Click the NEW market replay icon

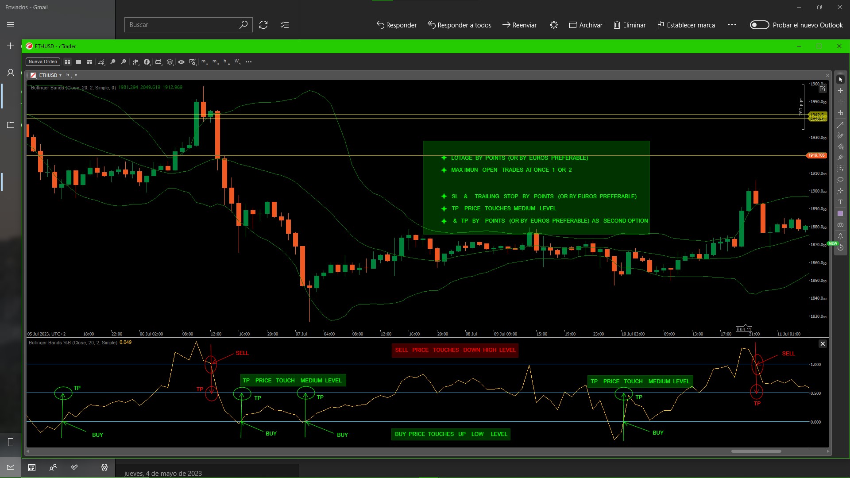pyautogui.click(x=840, y=247)
